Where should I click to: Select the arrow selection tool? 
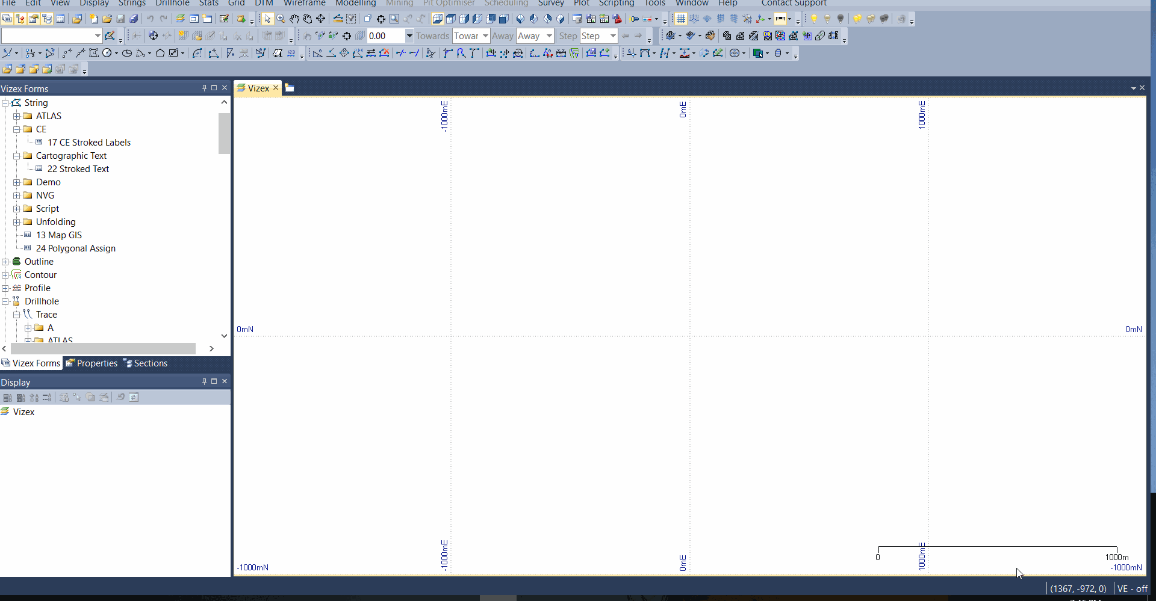(x=267, y=19)
